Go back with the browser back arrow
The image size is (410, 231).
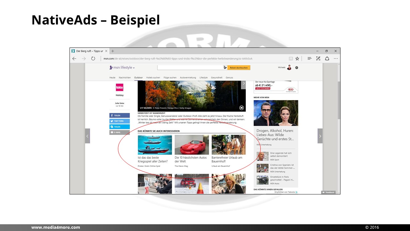(74, 59)
